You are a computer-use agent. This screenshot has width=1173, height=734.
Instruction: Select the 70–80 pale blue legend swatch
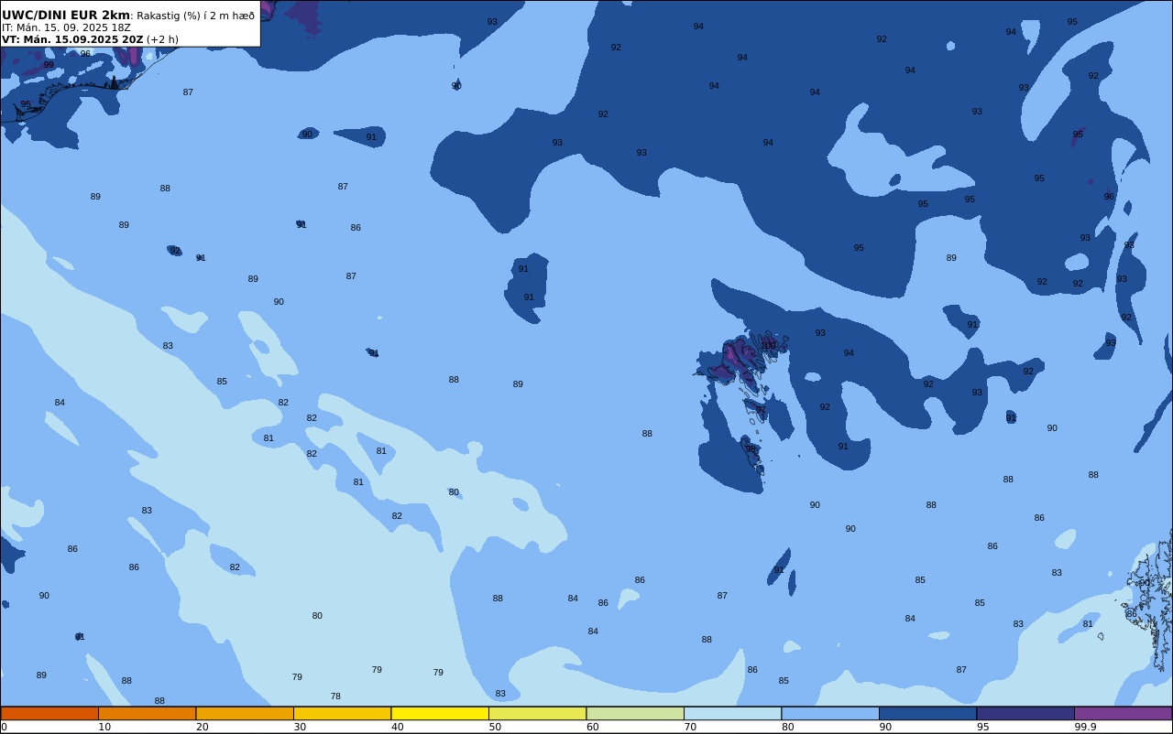click(732, 713)
